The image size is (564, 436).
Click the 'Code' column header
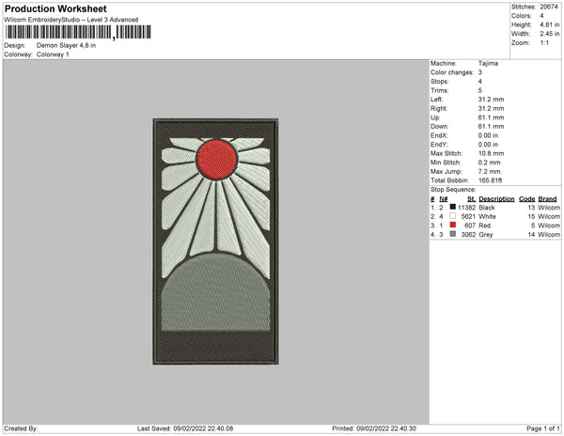(x=527, y=199)
